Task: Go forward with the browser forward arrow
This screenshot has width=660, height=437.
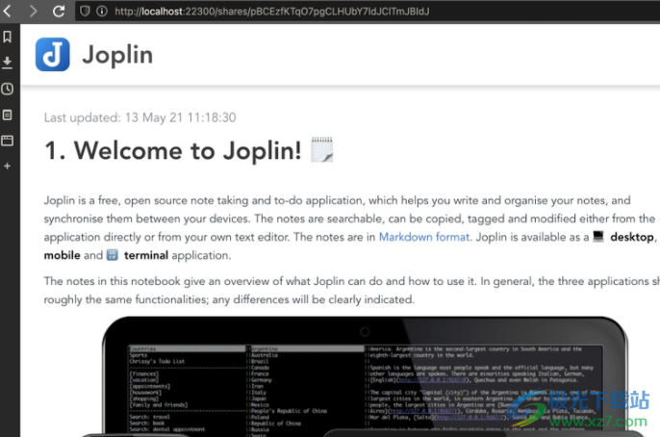Action: [33, 11]
